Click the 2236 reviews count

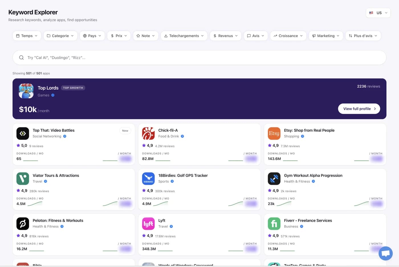369,86
